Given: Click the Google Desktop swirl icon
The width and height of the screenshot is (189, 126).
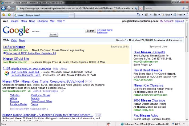Looking at the screenshot, I should coord(7,73).
